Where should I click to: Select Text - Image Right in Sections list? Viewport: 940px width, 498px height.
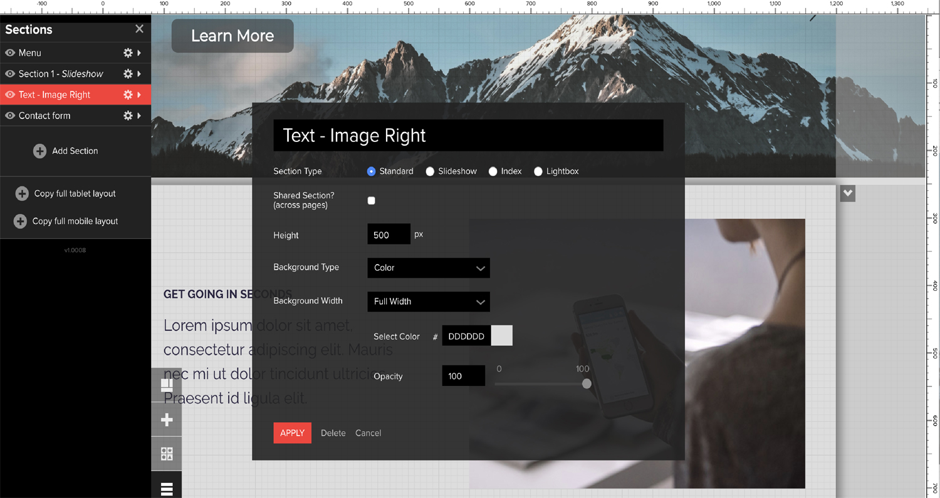(55, 95)
